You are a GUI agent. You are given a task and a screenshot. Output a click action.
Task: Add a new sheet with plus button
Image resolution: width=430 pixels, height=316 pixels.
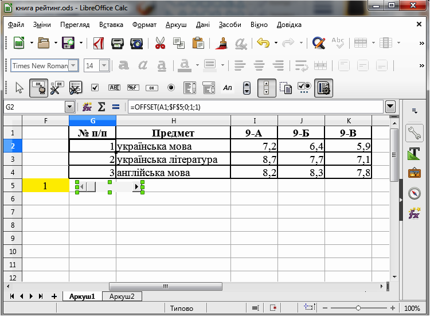(54, 297)
